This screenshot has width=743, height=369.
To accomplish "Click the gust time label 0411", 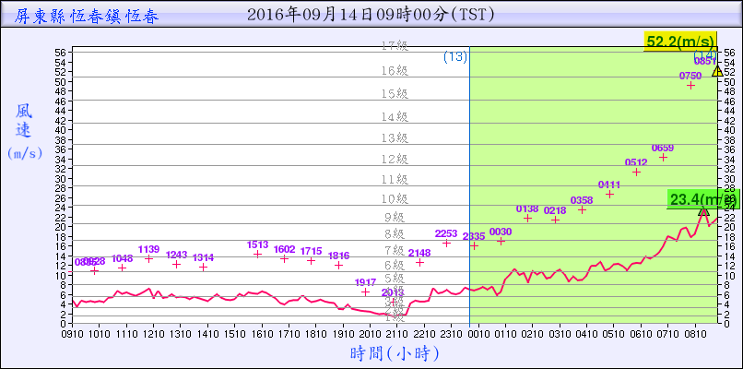I will [608, 184].
